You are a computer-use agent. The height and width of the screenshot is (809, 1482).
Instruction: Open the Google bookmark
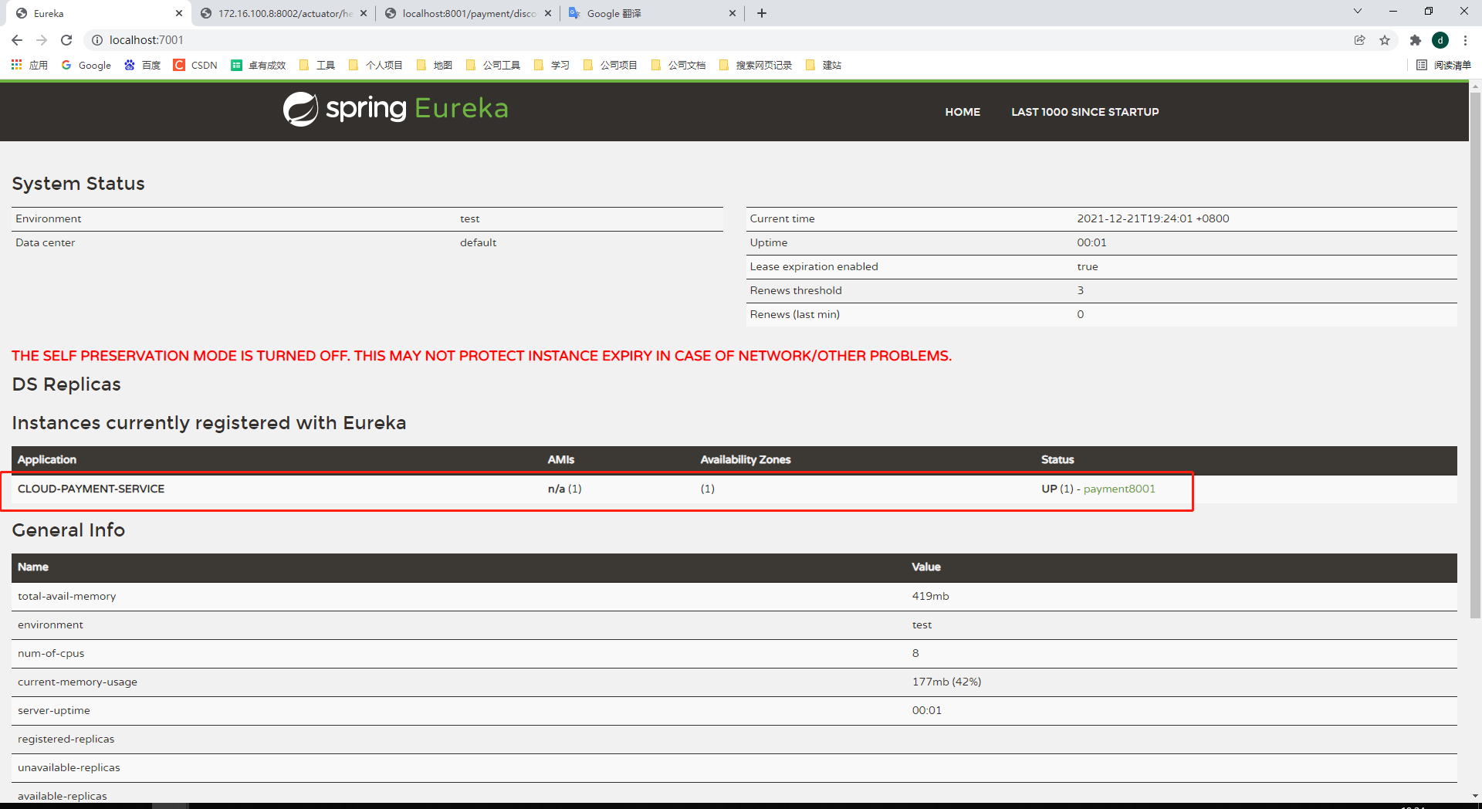click(86, 65)
